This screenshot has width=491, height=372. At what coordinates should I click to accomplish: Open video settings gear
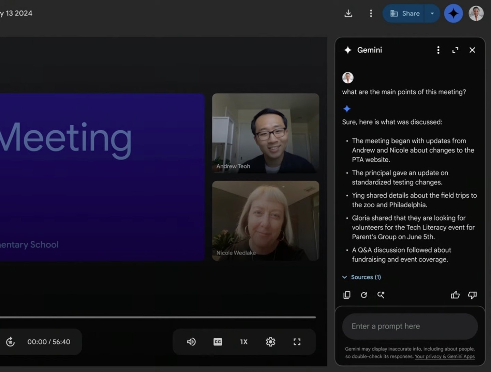pos(270,342)
